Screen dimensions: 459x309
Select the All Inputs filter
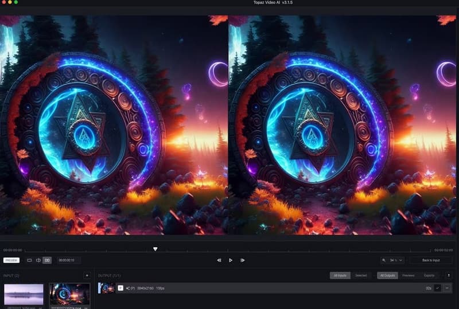pyautogui.click(x=340, y=276)
